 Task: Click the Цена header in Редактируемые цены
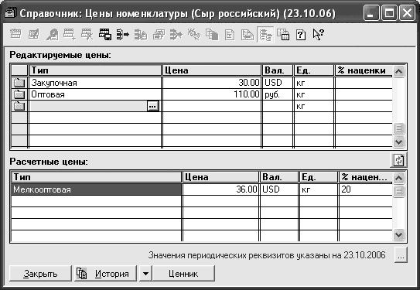pos(212,70)
